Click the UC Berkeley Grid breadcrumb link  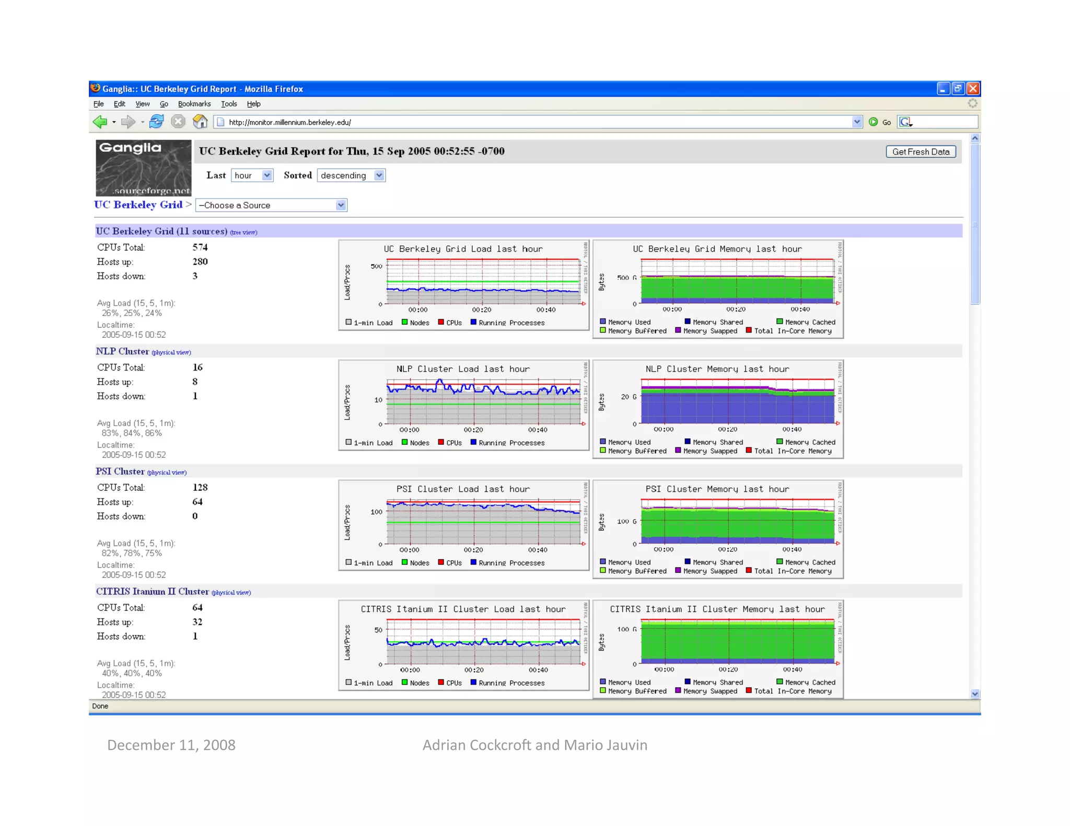pyautogui.click(x=138, y=205)
